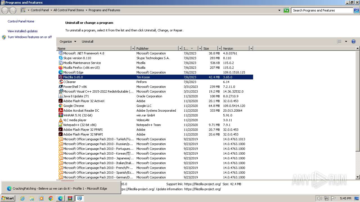
Task: Click the VLC media player cone icon
Action: click(x=60, y=120)
